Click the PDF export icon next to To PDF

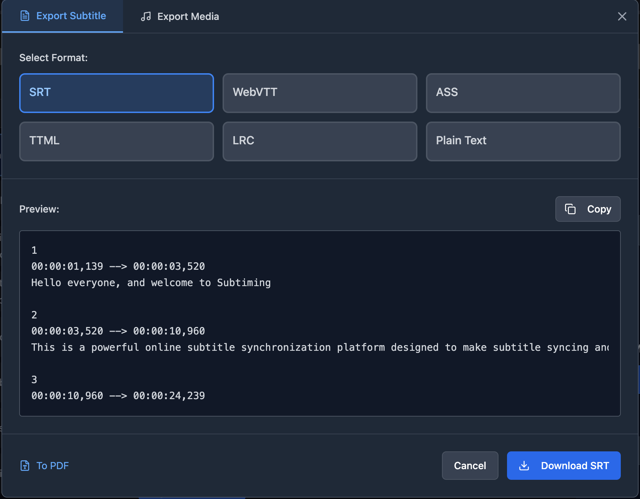(x=24, y=466)
